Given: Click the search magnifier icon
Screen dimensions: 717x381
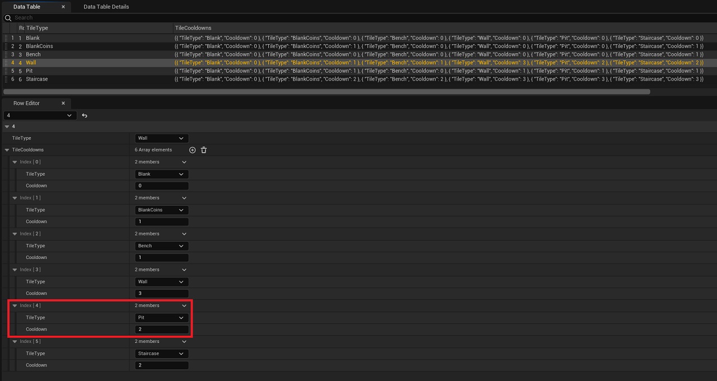Looking at the screenshot, I should [x=8, y=18].
